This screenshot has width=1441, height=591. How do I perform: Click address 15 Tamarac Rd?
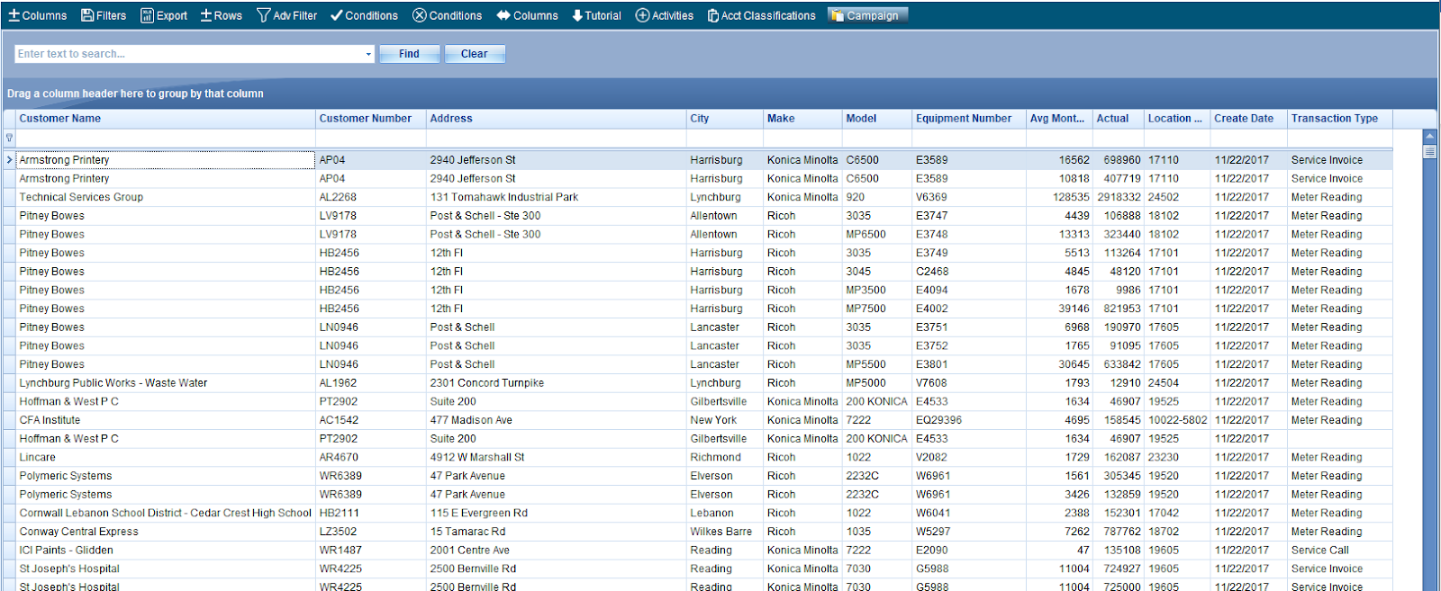click(467, 532)
